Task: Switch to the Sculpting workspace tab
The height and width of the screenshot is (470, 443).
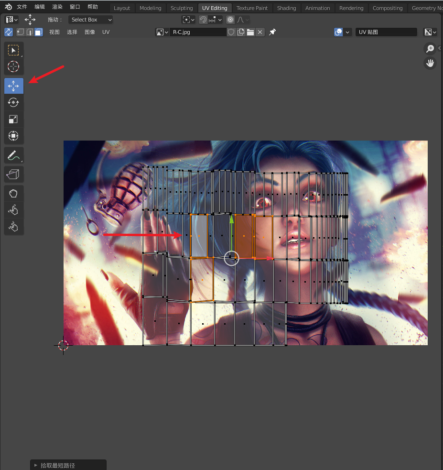Action: pos(182,8)
